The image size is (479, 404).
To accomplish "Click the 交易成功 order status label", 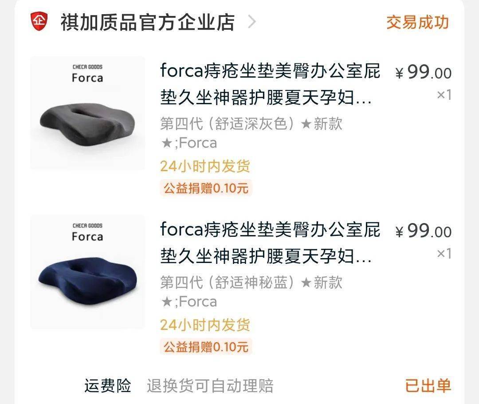I will 417,22.
